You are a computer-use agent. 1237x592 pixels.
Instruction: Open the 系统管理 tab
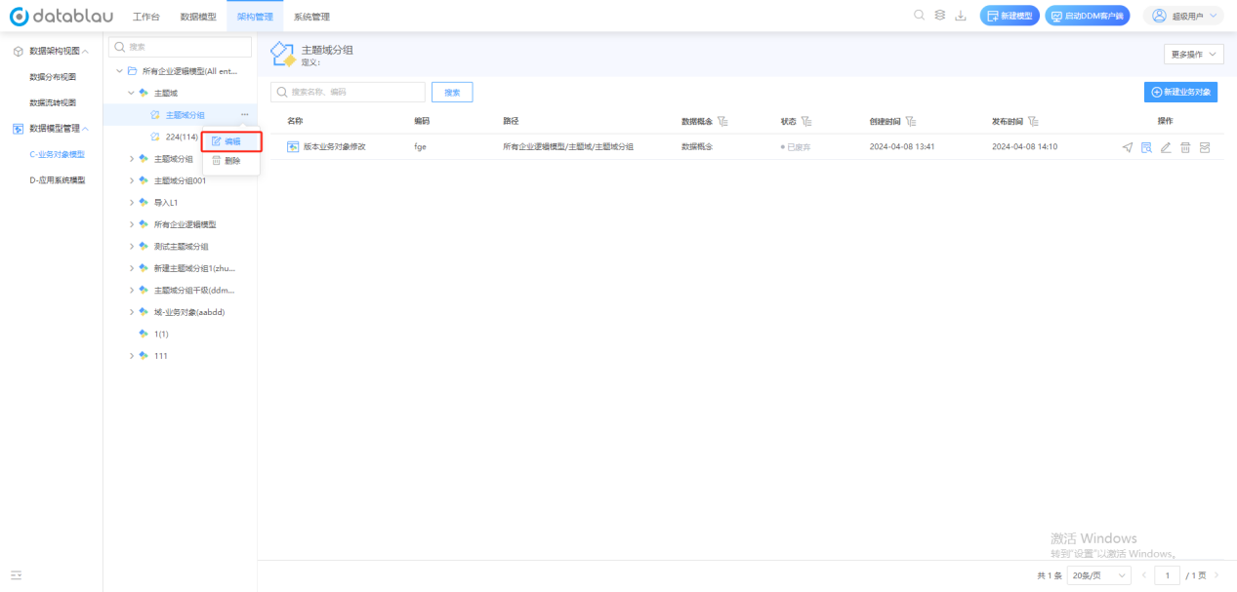pyautogui.click(x=311, y=17)
